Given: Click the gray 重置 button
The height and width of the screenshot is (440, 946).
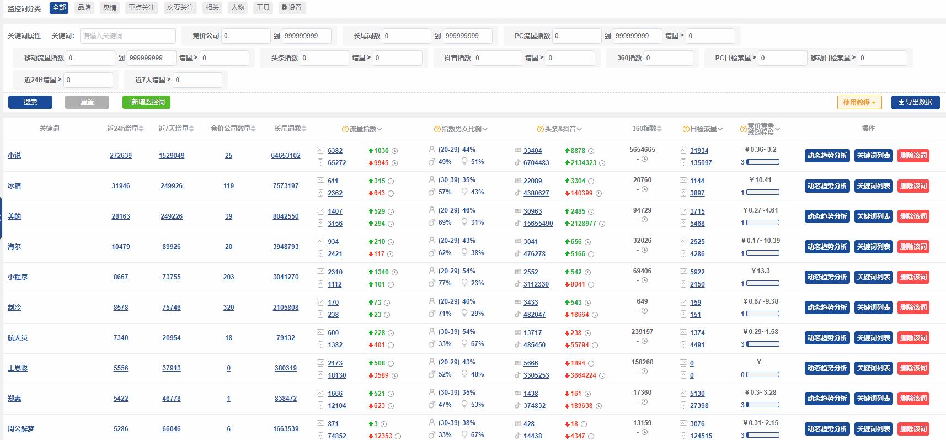Looking at the screenshot, I should (87, 102).
